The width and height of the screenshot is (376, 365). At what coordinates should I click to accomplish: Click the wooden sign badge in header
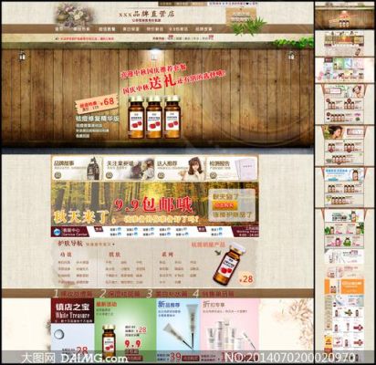click(240, 16)
